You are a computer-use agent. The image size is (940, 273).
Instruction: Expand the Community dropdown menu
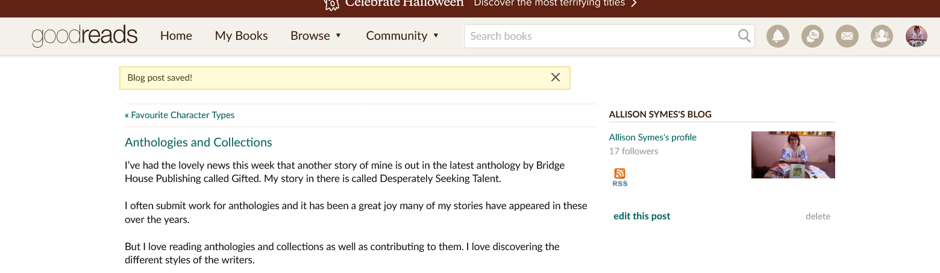(x=403, y=36)
